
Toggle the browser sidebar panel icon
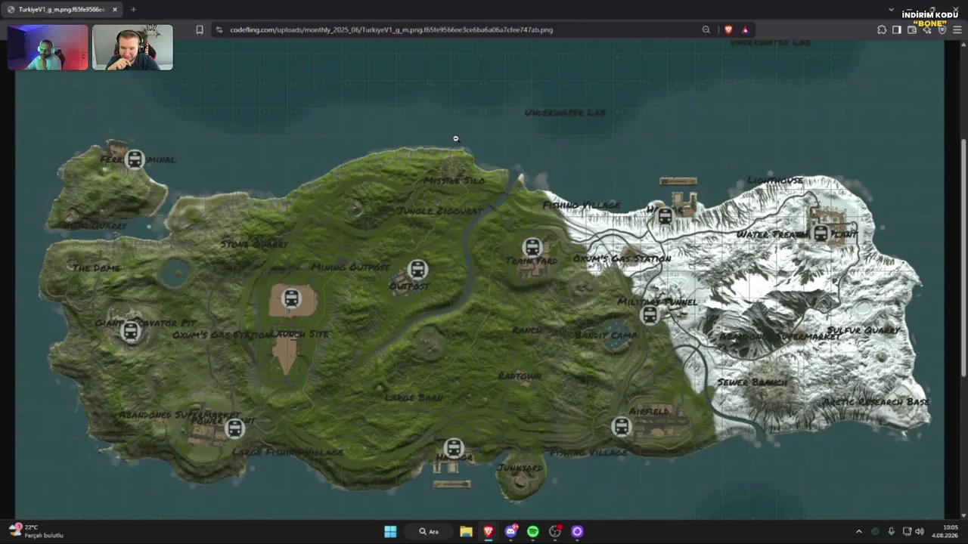(x=897, y=29)
